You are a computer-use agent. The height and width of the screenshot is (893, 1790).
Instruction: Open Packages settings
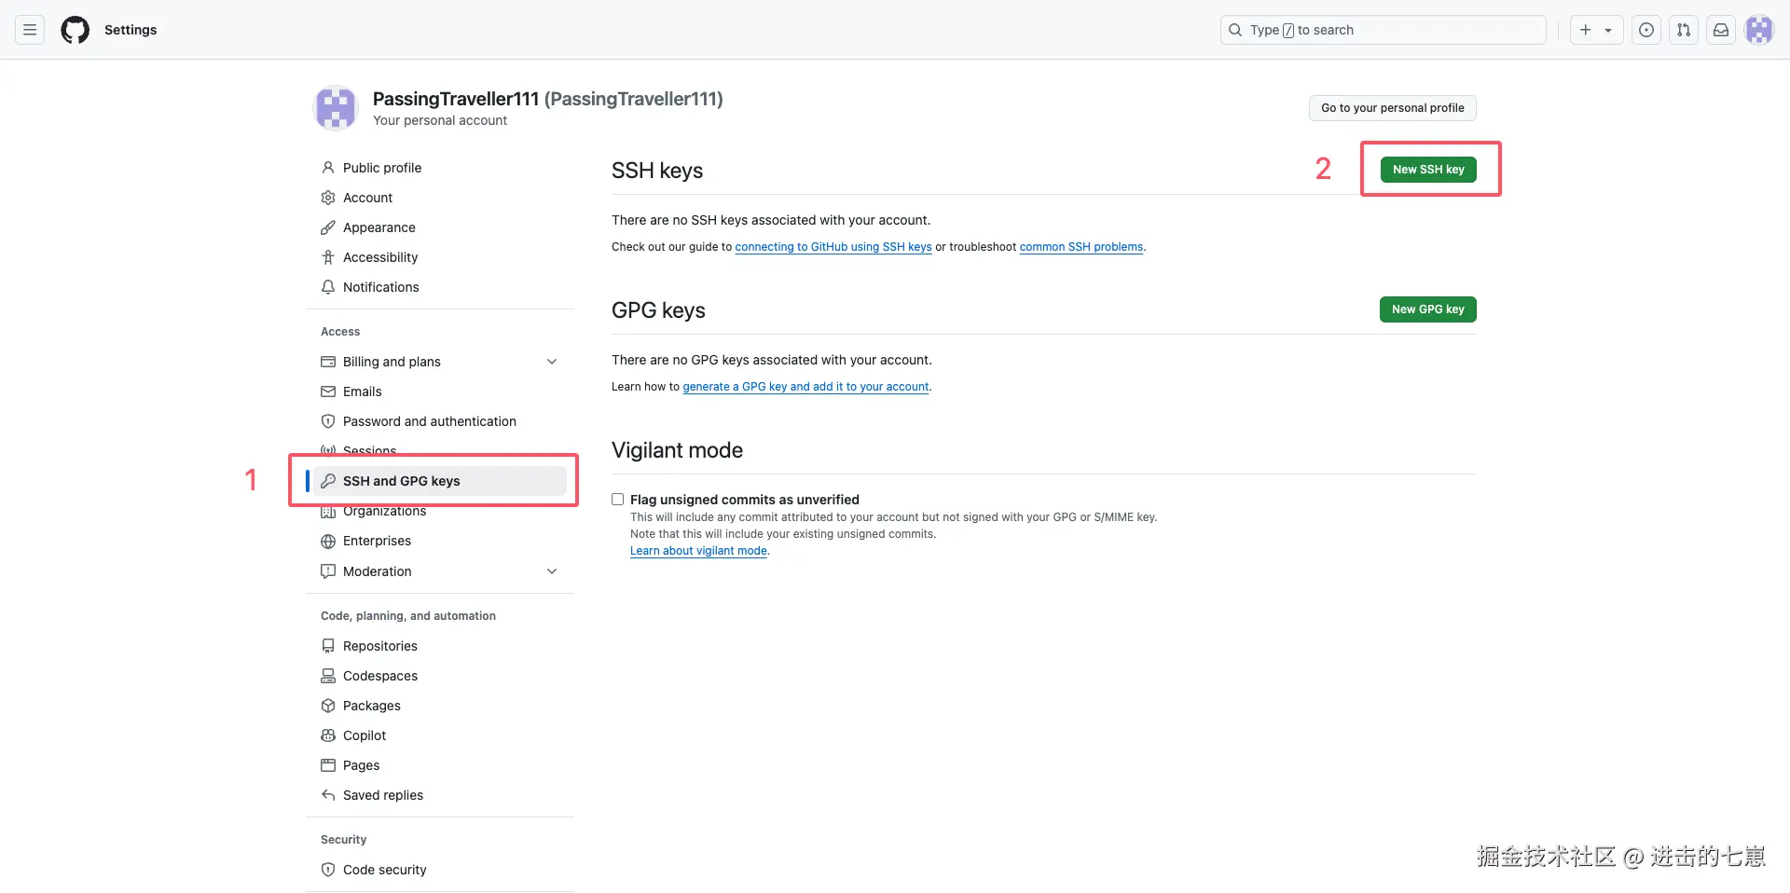click(372, 706)
